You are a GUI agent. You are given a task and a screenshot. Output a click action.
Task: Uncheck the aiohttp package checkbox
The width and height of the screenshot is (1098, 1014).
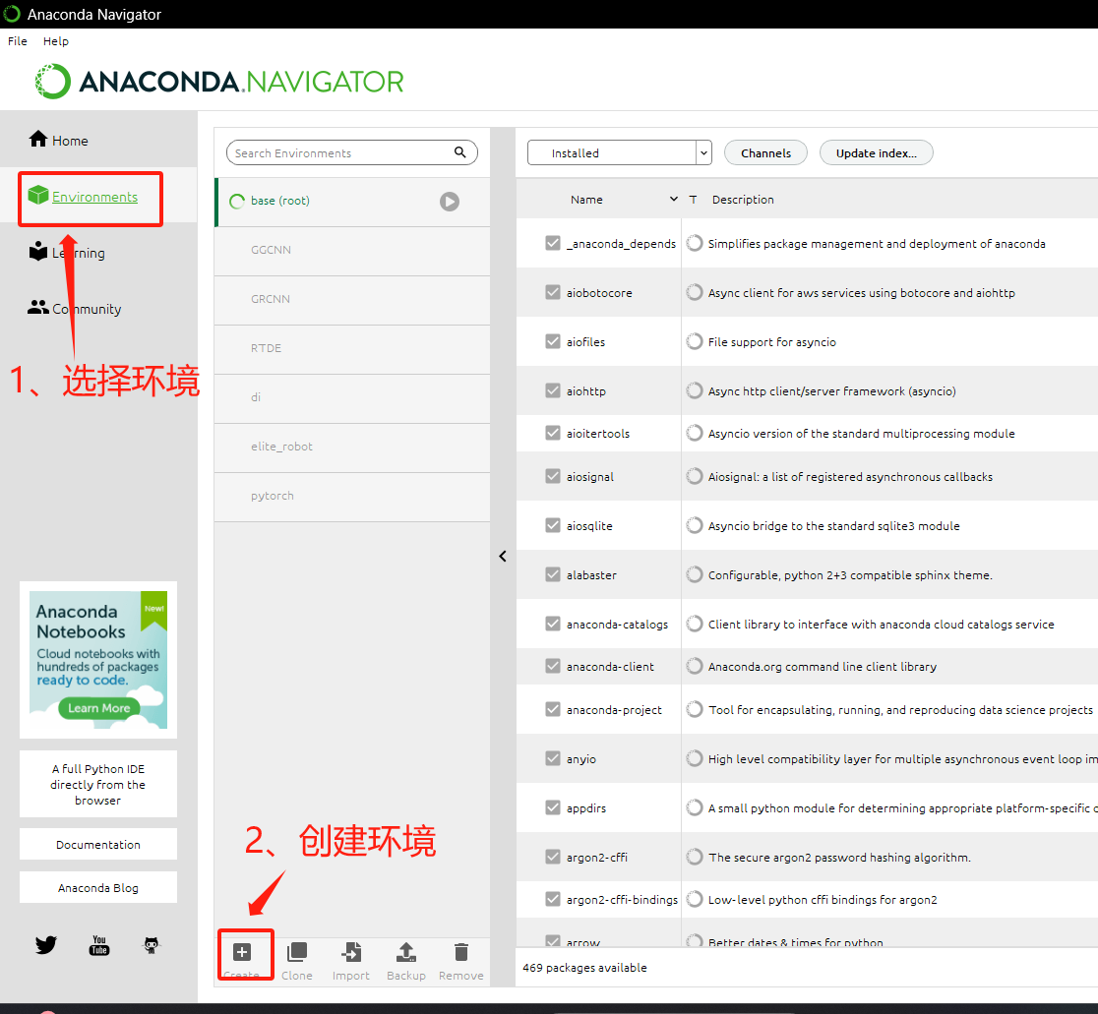[553, 390]
